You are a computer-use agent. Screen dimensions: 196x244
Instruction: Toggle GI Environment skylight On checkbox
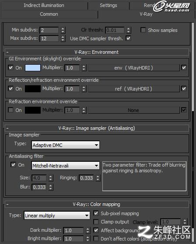tap(10, 67)
